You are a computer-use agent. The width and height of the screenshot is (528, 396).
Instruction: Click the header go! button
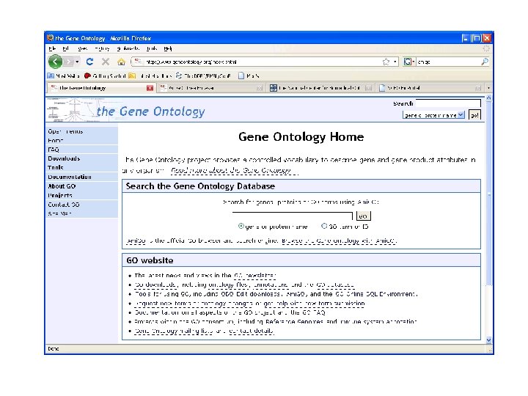coord(474,115)
